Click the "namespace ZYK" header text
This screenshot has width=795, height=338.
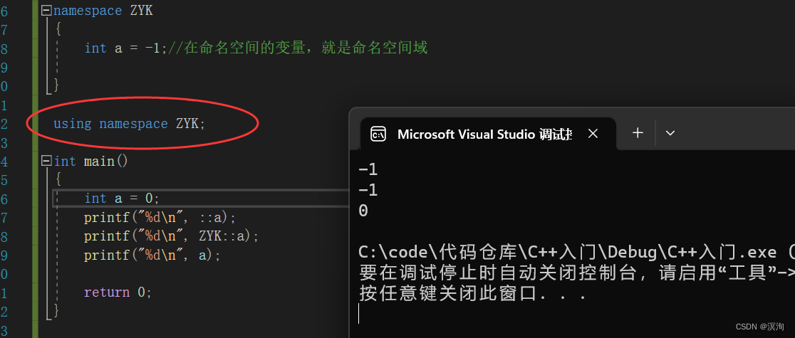click(x=103, y=11)
